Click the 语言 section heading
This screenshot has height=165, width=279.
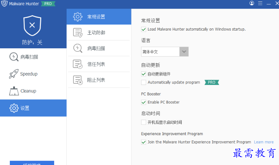point(146,40)
